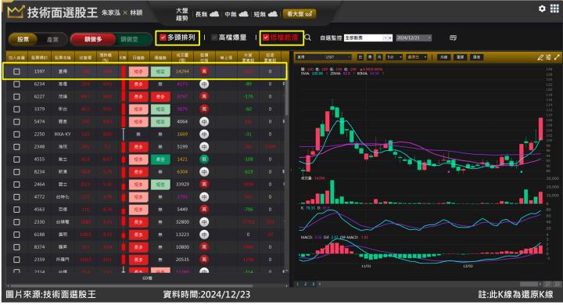Select stock IKKA-KY in the list
Viewport: 563px width, 305px height.
pyautogui.click(x=63, y=134)
